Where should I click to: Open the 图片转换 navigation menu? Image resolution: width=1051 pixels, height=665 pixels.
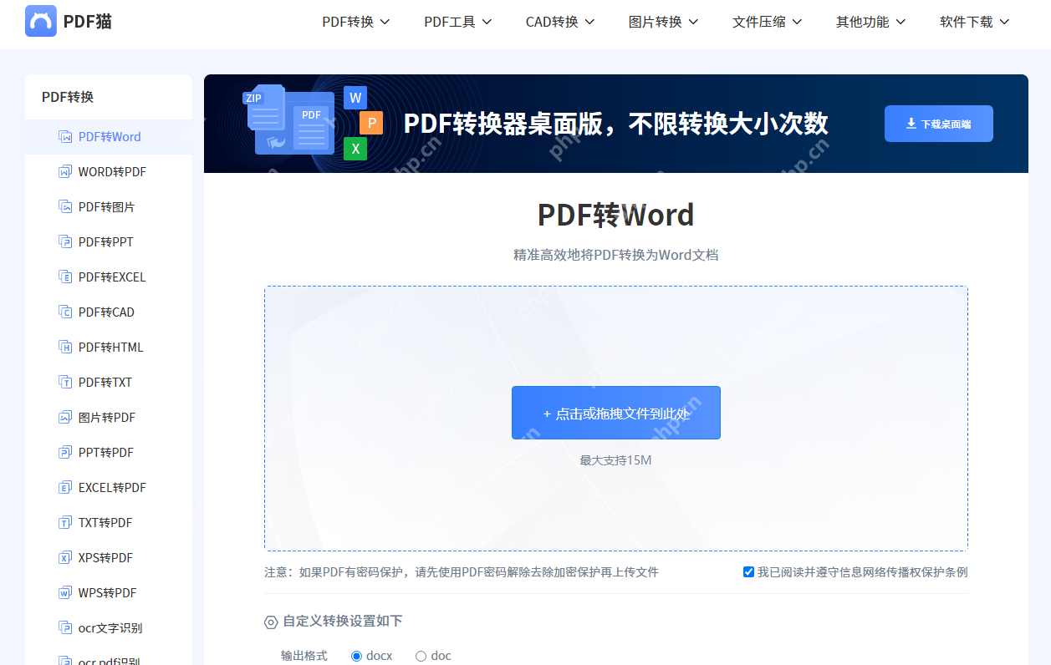(663, 22)
